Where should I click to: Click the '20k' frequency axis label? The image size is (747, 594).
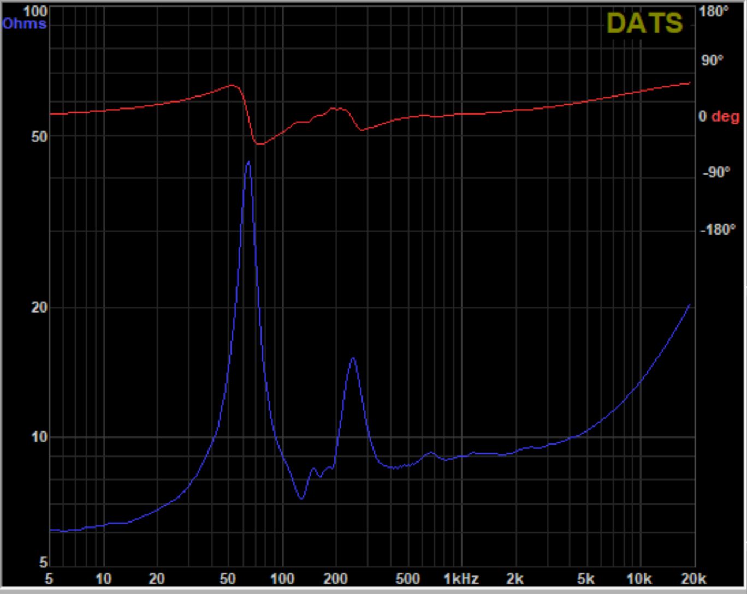point(694,579)
